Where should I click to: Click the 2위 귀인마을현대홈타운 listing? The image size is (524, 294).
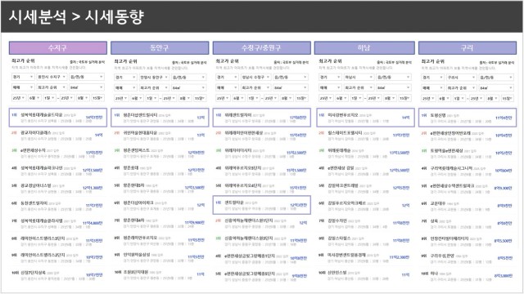160,135
